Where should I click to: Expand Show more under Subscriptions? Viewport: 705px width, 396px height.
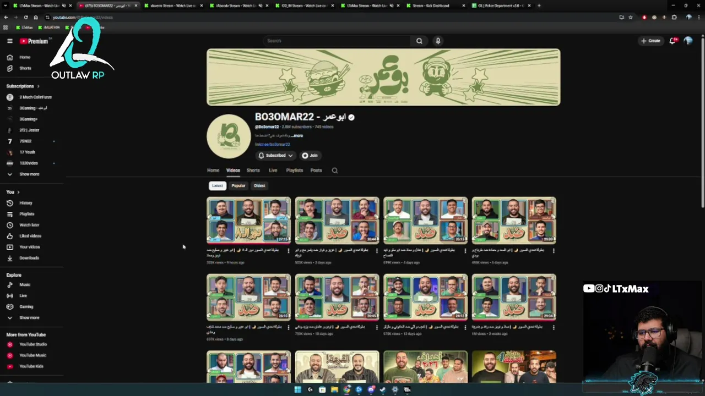point(29,174)
